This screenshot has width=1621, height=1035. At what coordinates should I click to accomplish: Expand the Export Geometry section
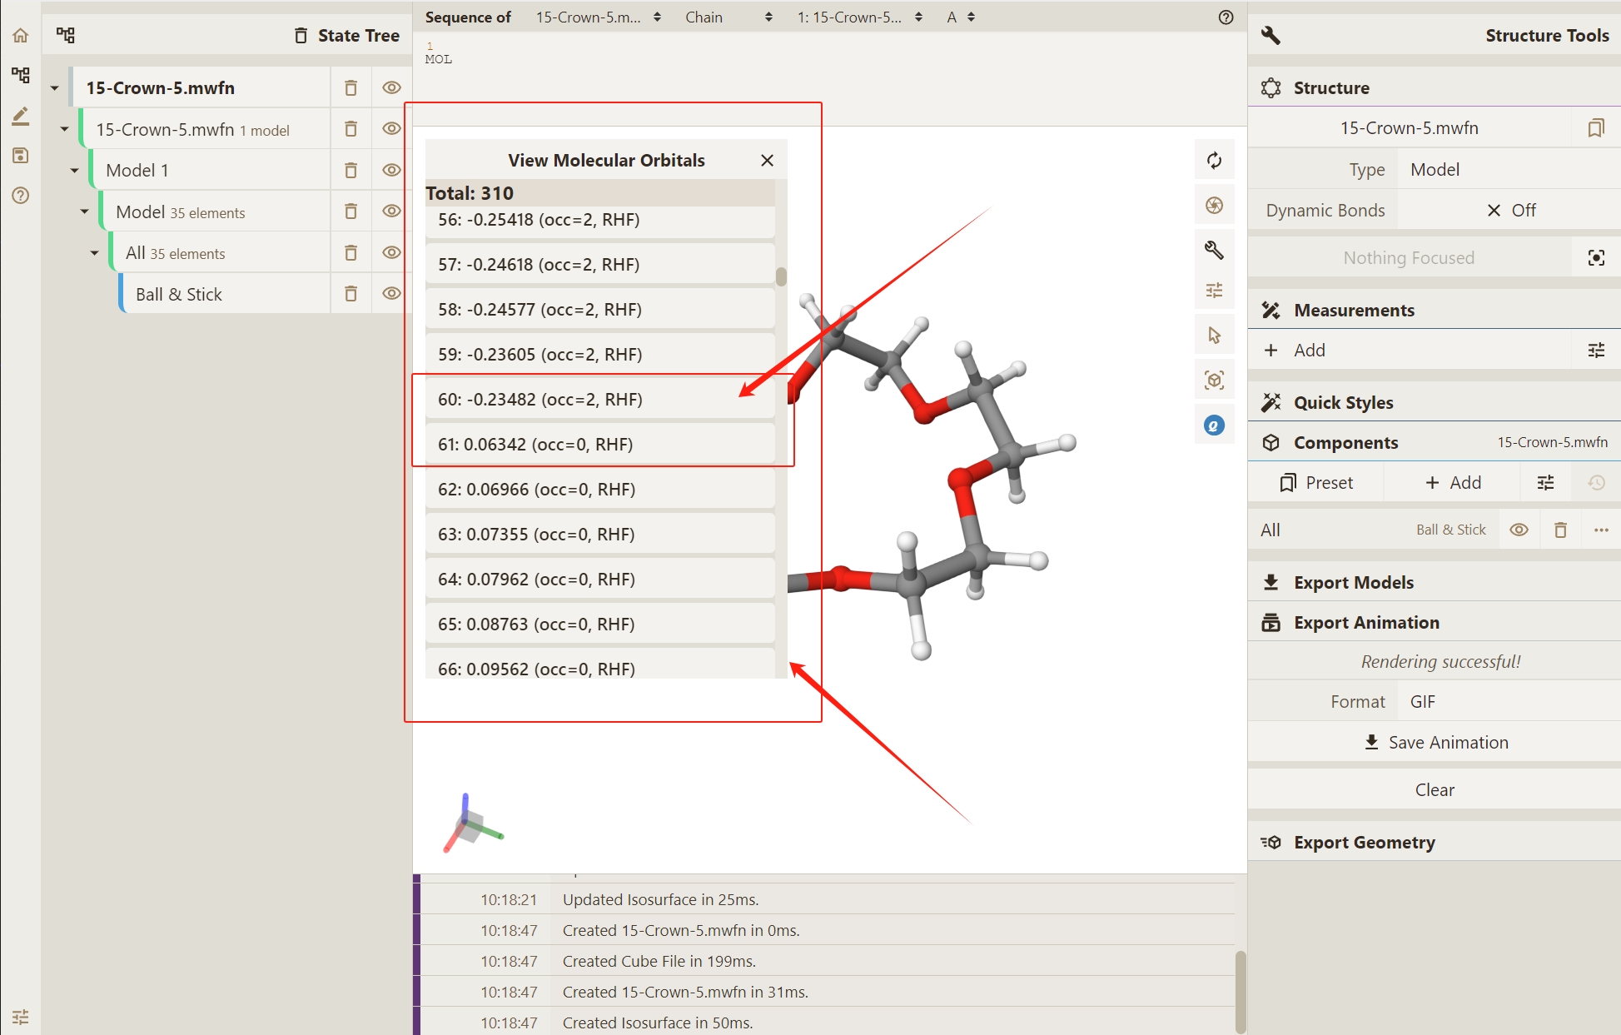coord(1364,843)
